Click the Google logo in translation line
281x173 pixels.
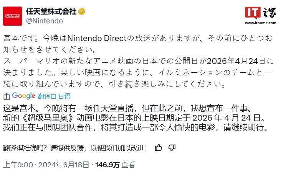[x=24, y=96]
